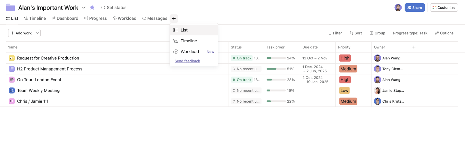Click the Team Weekly Meeting project icon
Viewport: 465px width, 159px height.
(x=12, y=91)
